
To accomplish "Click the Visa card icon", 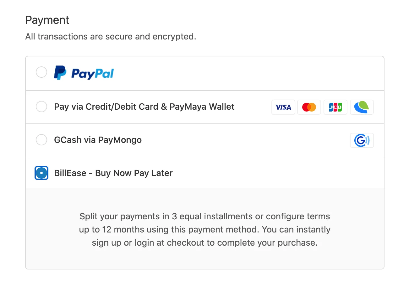I will tap(283, 107).
